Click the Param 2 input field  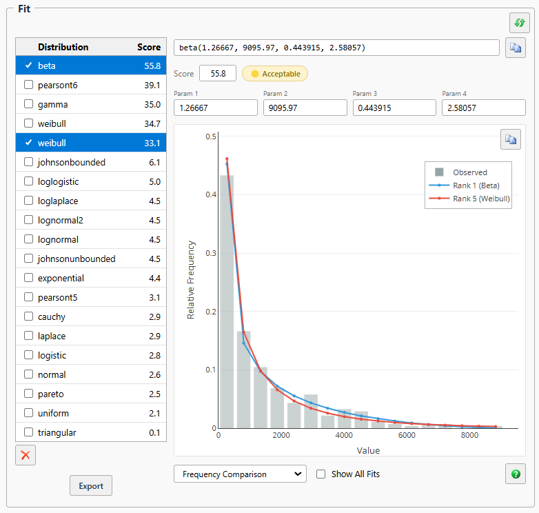[305, 108]
